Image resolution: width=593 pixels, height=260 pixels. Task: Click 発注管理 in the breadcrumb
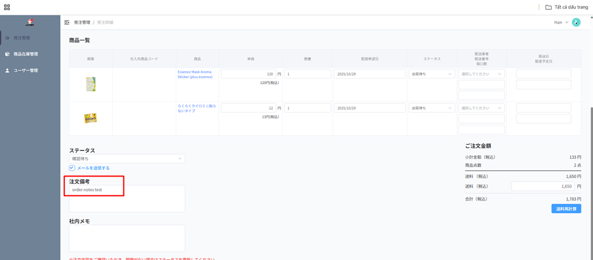click(x=81, y=23)
